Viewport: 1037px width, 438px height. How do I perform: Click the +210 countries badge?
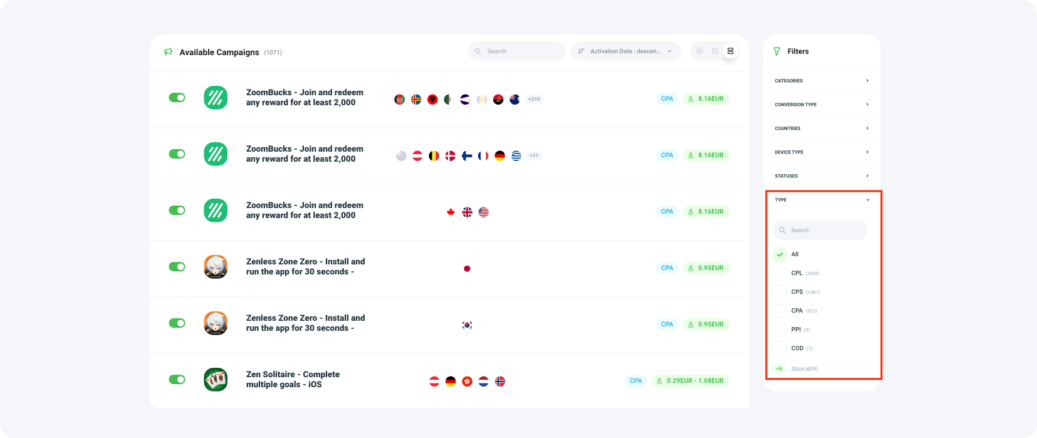(534, 98)
